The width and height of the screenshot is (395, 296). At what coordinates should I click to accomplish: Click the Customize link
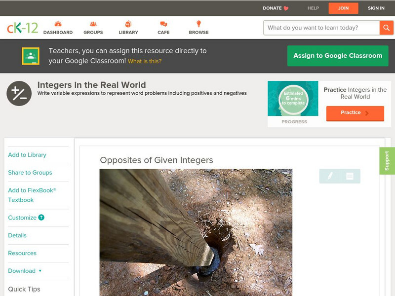tap(22, 218)
